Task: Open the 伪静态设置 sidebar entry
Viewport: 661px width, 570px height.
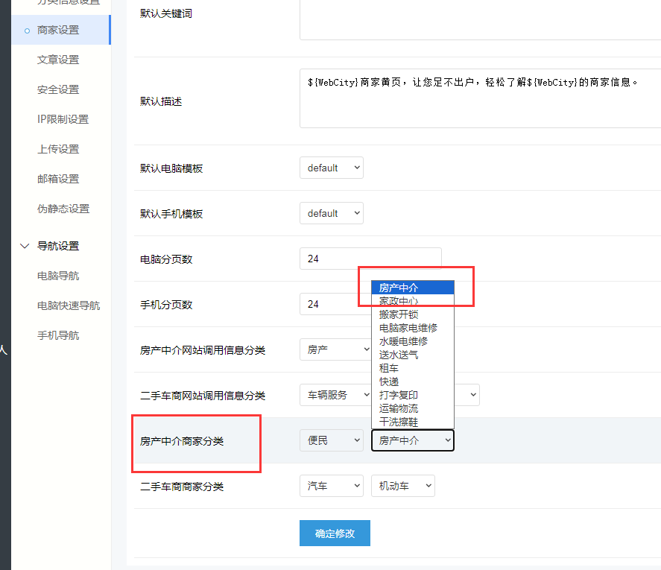Action: pyautogui.click(x=63, y=209)
